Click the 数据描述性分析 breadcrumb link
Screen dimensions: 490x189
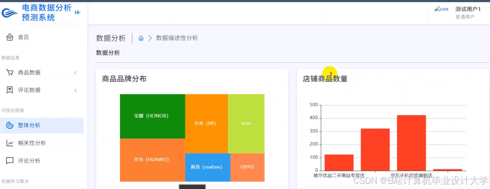click(x=177, y=38)
